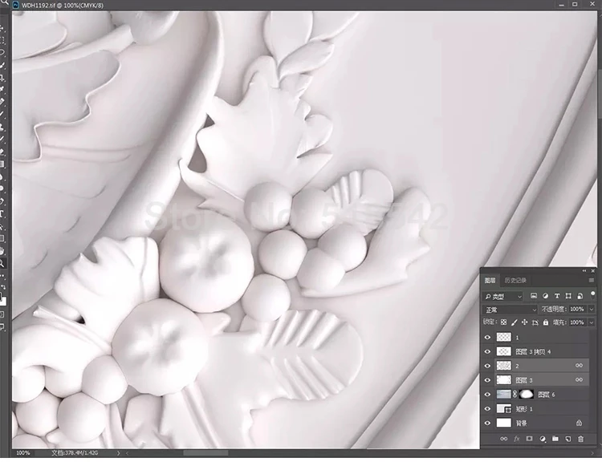Hide layer 1 with eye icon
Image resolution: width=602 pixels, height=466 pixels.
[487, 338]
